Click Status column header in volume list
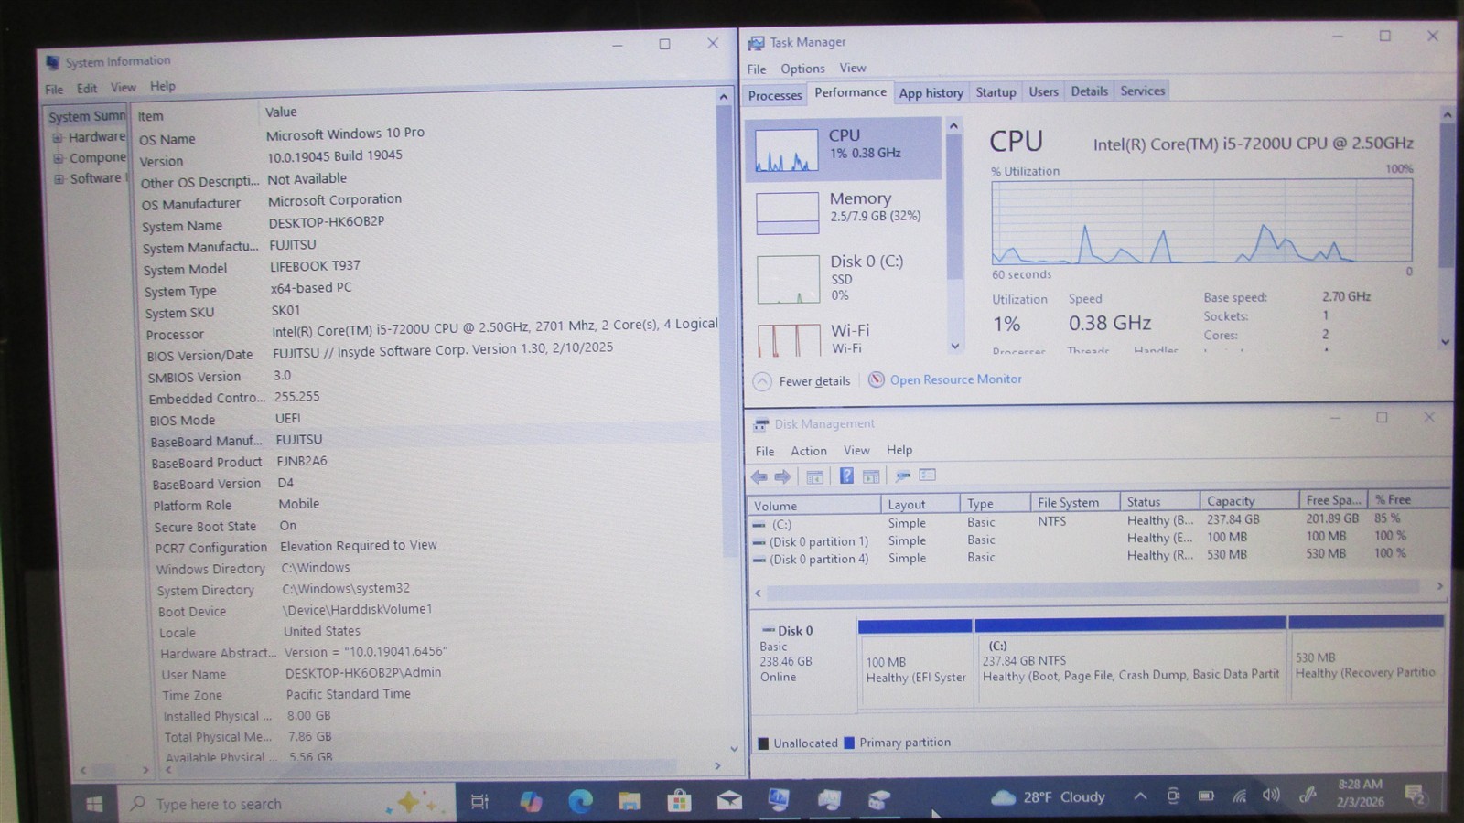1464x823 pixels. pyautogui.click(x=1159, y=502)
